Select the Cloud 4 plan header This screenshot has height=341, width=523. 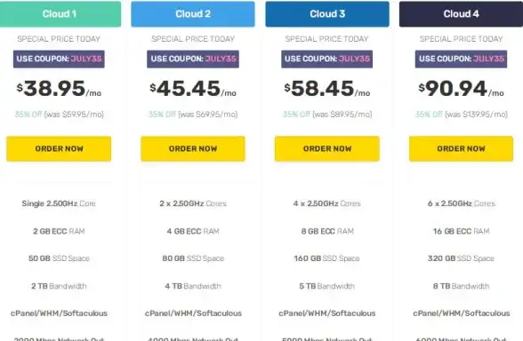461,14
